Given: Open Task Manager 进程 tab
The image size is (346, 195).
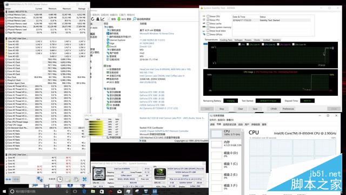Looking at the screenshot, I should [x=212, y=125].
